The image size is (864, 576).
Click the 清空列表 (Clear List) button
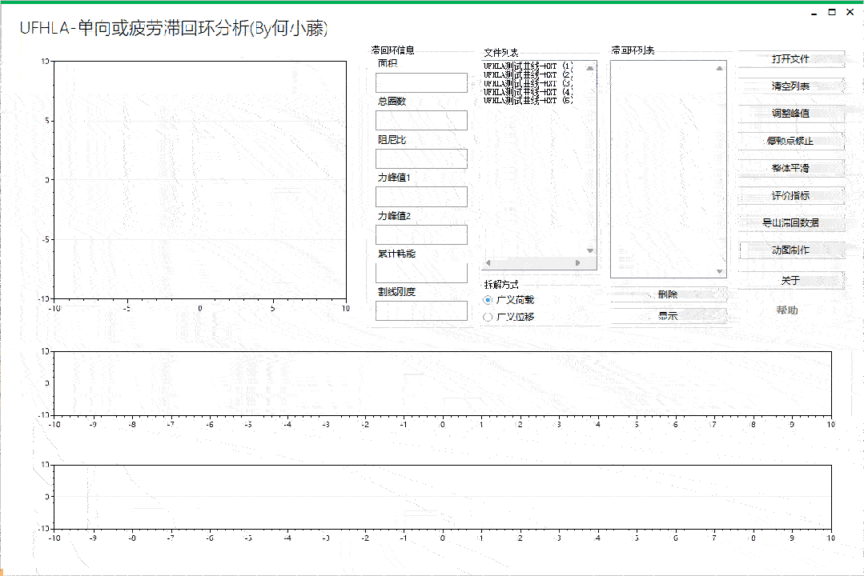coord(792,86)
